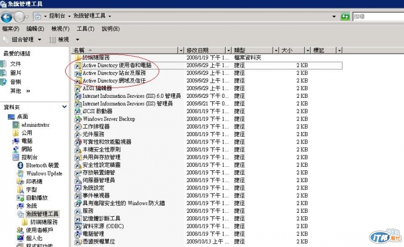The width and height of the screenshot is (404, 247).
Task: Select the 本機安全性原則 icon
Action: 78,150
